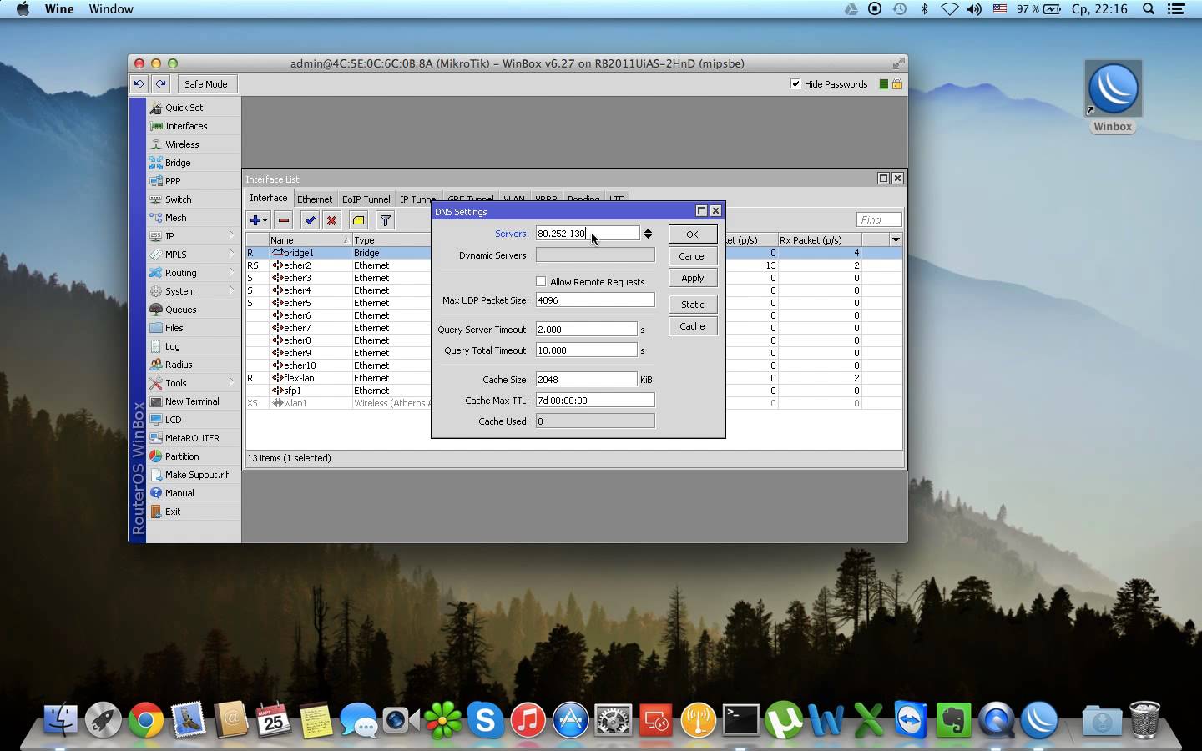Open MetaROUTER in the sidebar
The image size is (1202, 751).
[192, 438]
